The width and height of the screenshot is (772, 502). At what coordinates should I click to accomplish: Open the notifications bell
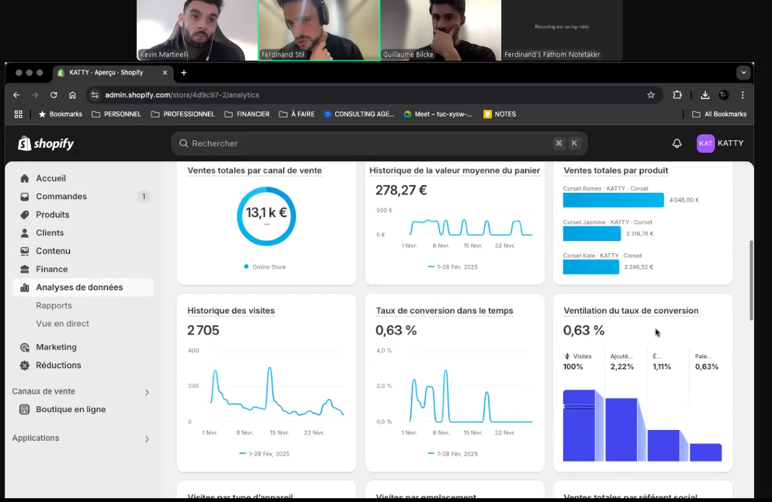(677, 143)
